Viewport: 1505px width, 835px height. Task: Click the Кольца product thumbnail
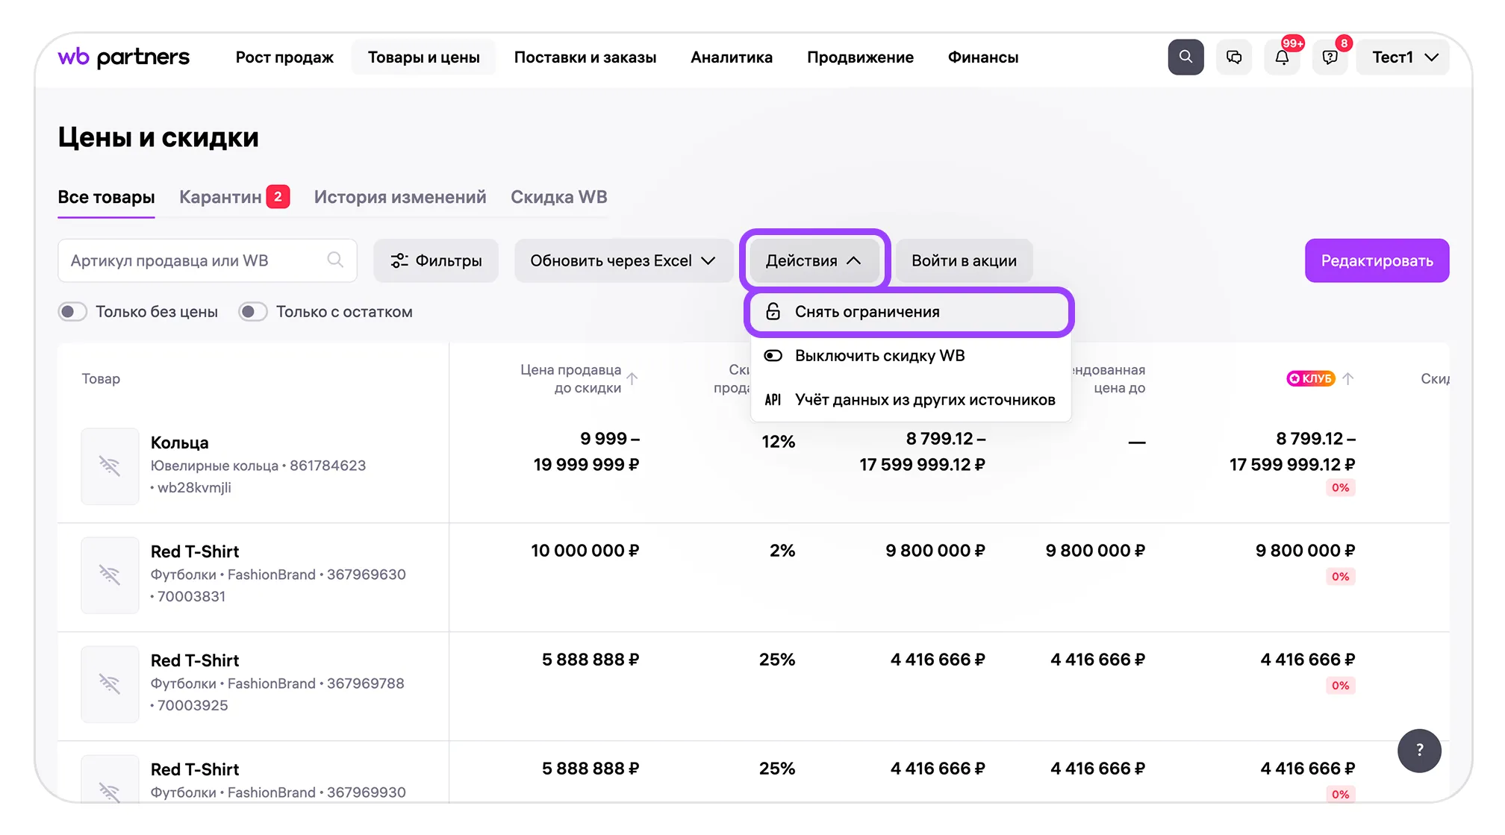click(110, 466)
